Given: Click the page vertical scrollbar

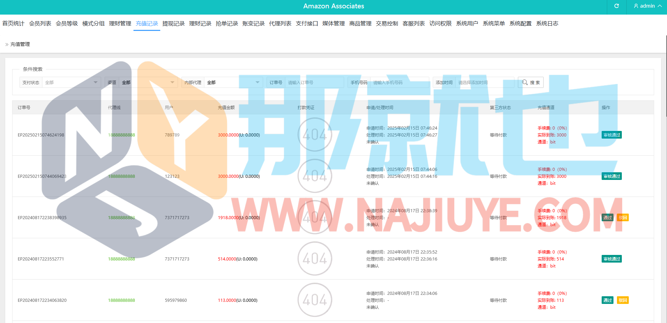Looking at the screenshot, I should pos(666,76).
